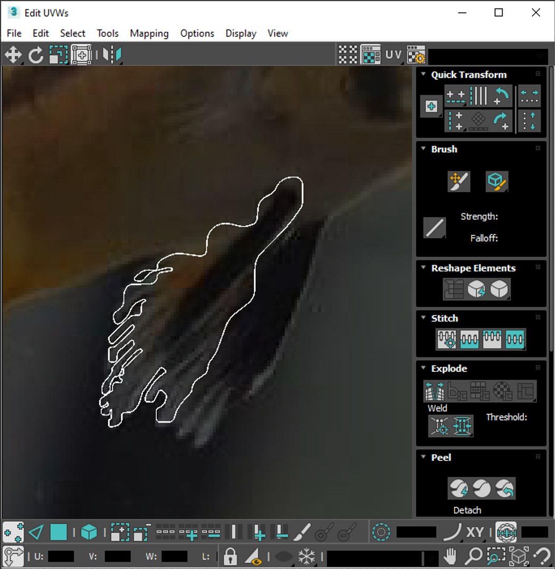
Task: Rotate selection -90 degrees around pivot
Action: [x=501, y=96]
